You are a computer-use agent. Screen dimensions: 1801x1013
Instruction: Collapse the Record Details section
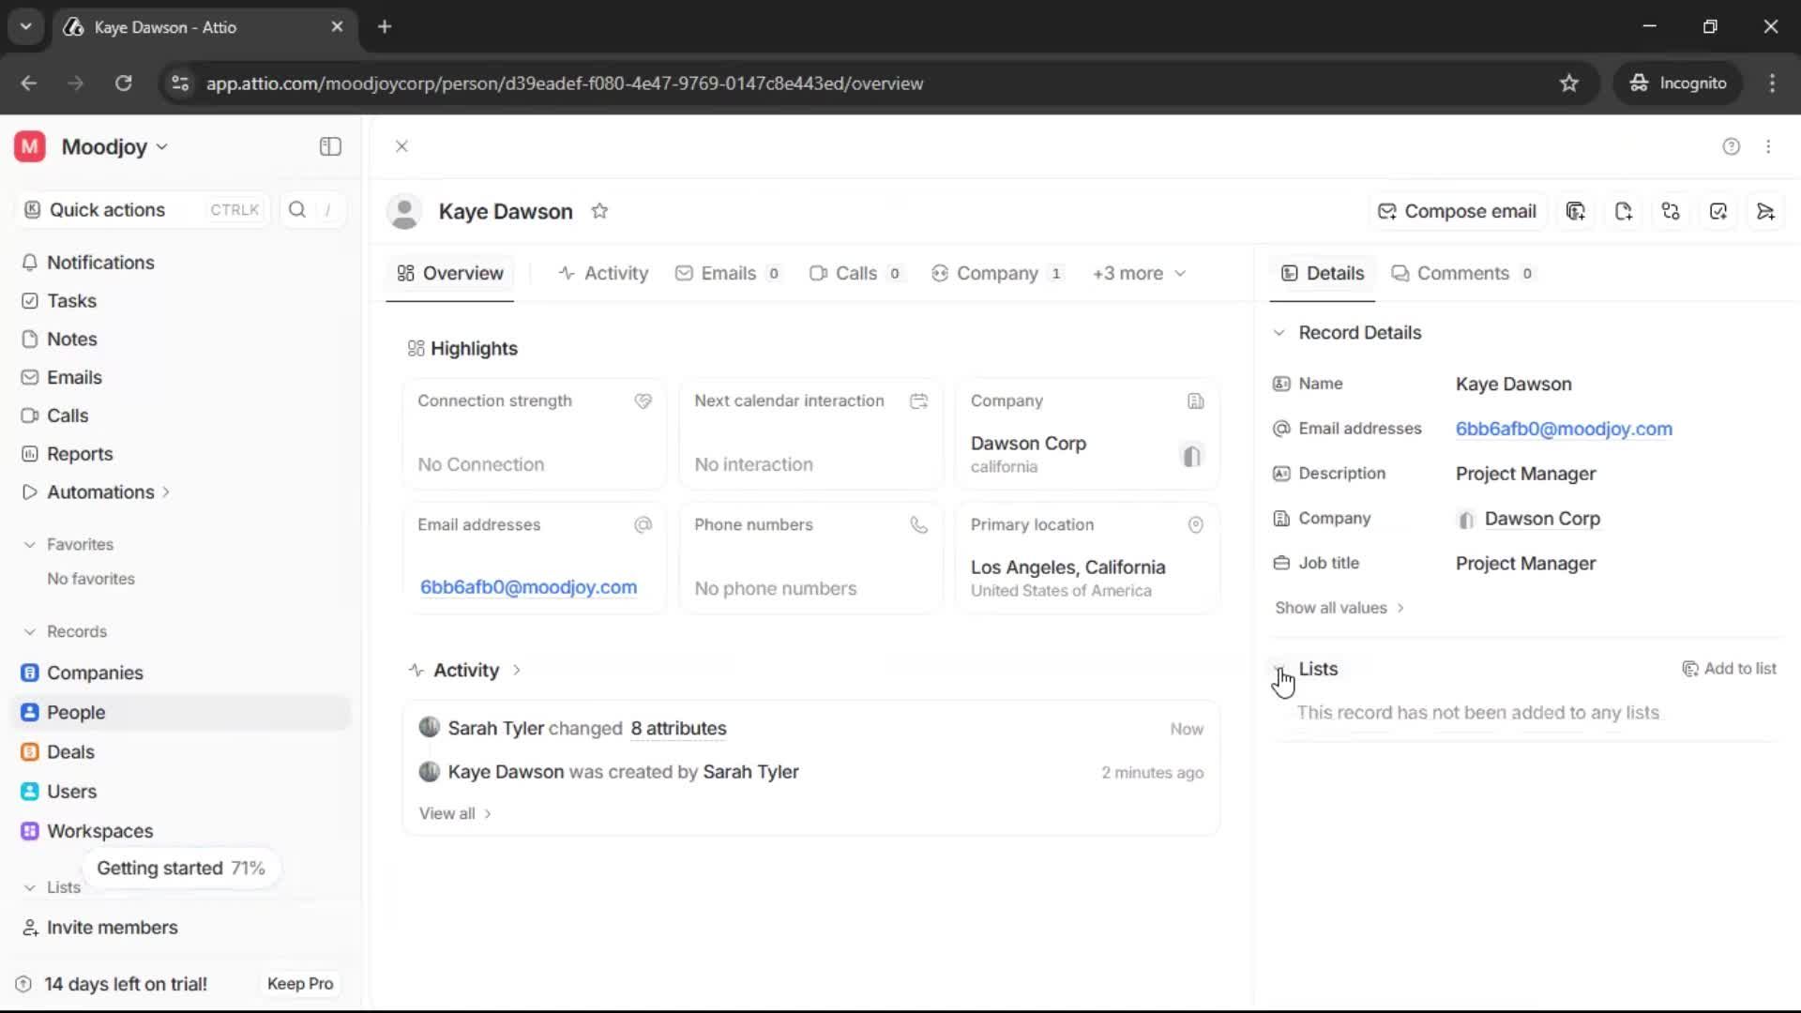[x=1279, y=333]
